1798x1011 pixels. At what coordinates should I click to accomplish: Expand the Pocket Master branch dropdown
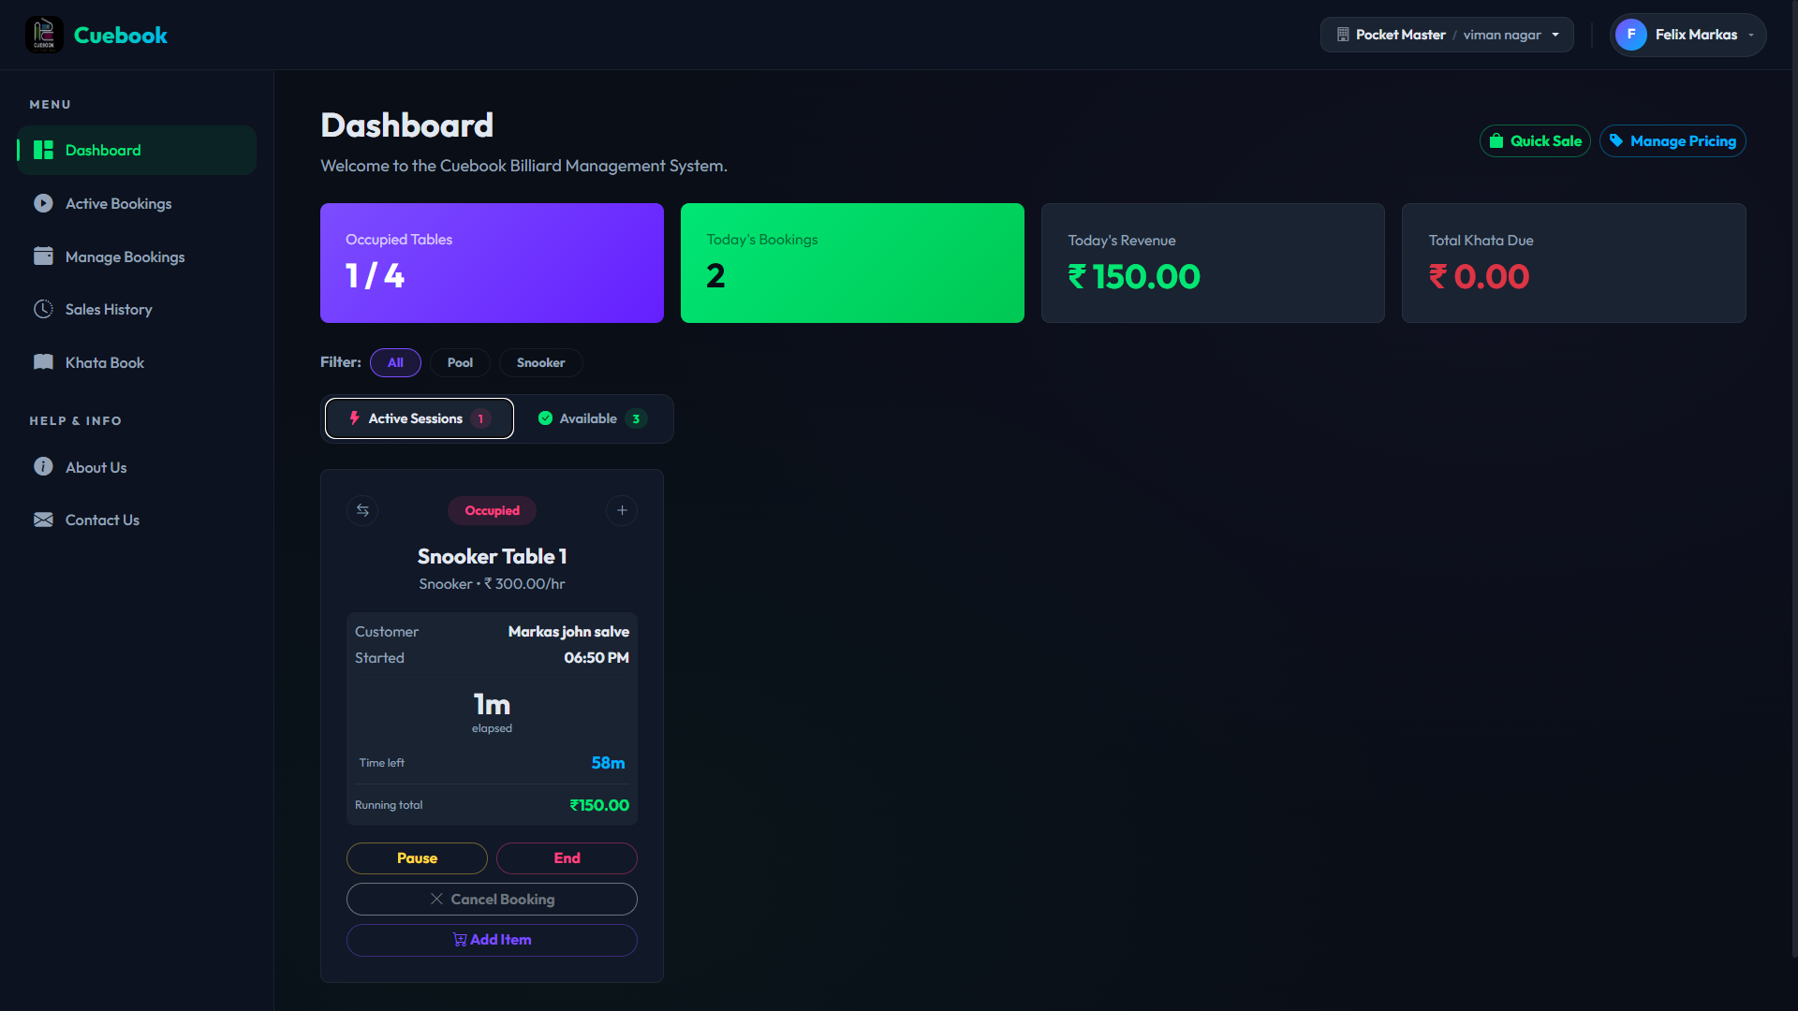pos(1447,35)
